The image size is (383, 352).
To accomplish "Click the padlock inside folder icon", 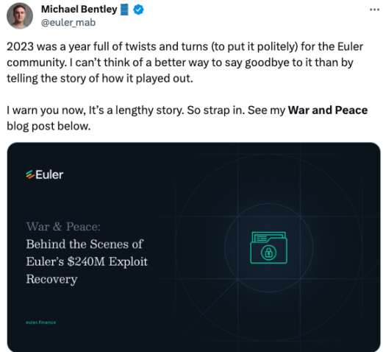I will 269,253.
